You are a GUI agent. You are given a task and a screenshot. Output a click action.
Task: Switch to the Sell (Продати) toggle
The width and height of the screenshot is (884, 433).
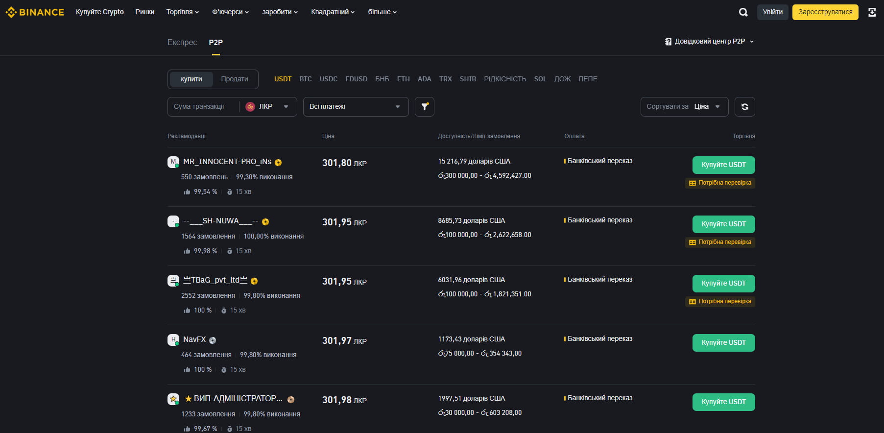click(x=234, y=79)
